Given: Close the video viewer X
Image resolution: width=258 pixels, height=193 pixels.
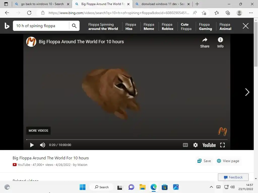Looking at the screenshot, I should 245,26.
